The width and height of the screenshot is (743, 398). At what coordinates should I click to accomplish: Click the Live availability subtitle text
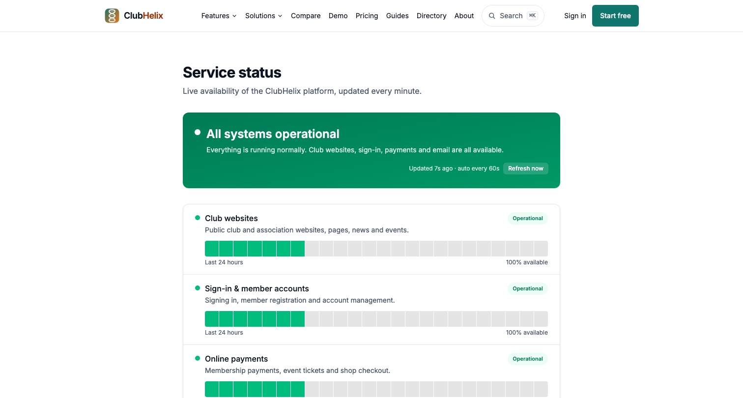pos(302,91)
